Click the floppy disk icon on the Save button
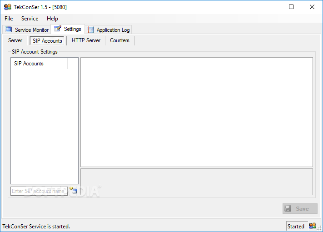The width and height of the screenshot is (323, 232). coord(288,208)
